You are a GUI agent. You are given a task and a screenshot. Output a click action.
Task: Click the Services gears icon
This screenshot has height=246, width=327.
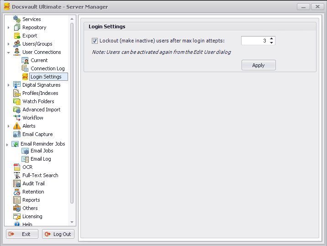17,19
